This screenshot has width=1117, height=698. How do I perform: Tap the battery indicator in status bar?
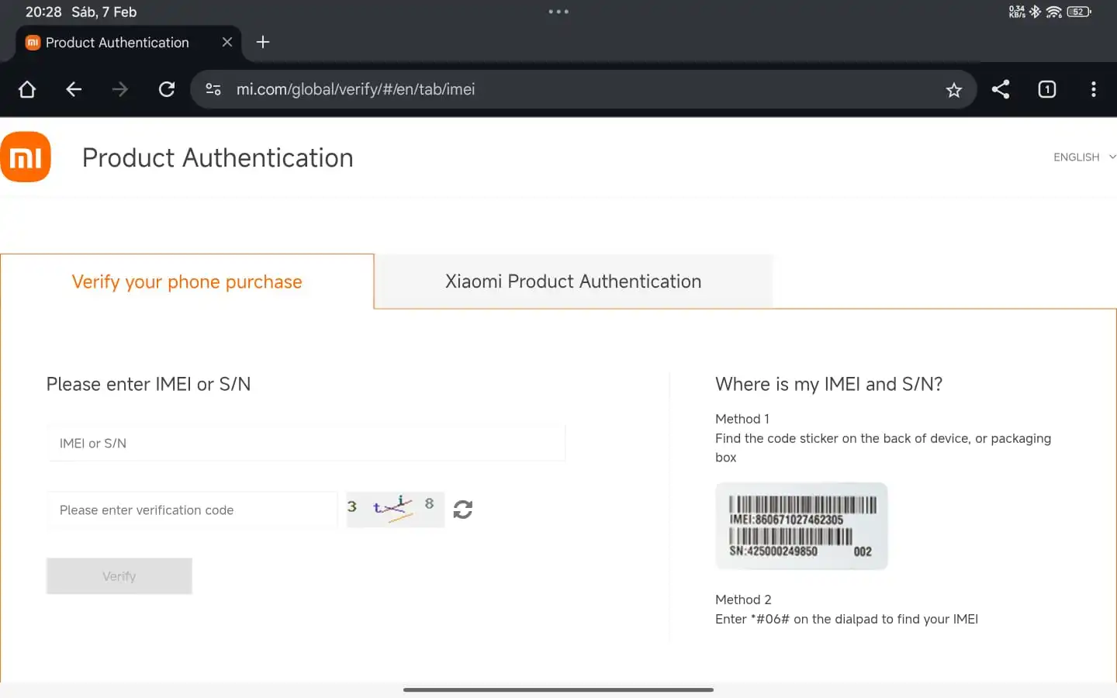pos(1079,12)
